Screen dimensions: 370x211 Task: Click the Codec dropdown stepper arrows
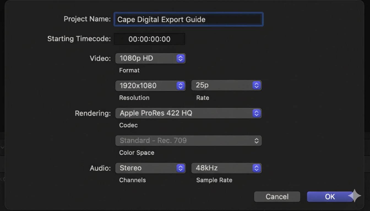click(257, 113)
